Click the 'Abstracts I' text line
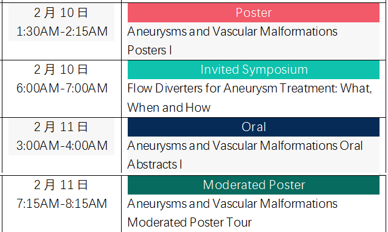 click(155, 164)
